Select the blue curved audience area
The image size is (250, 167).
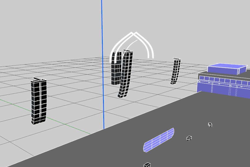(x=159, y=140)
